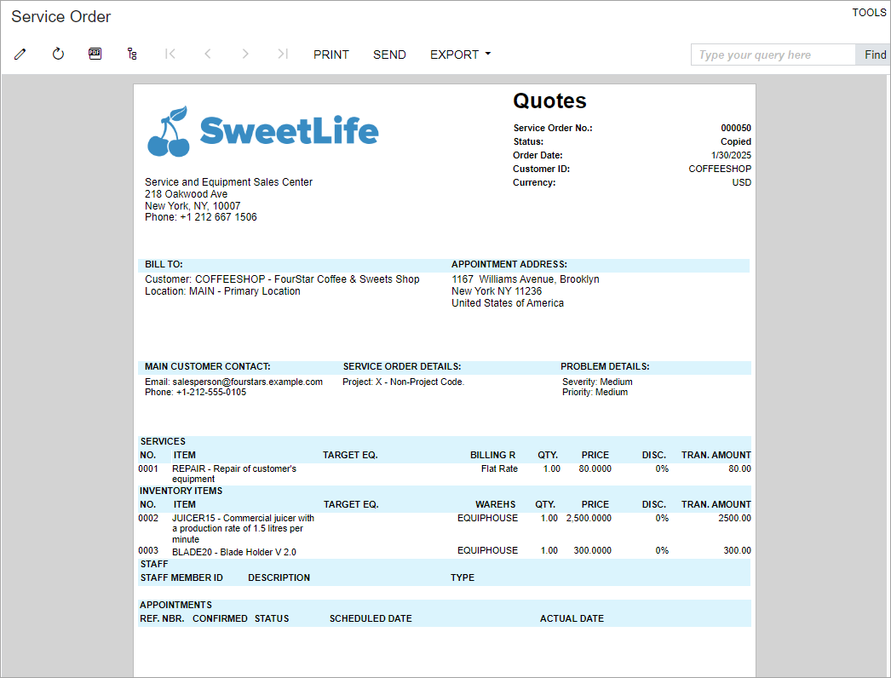Open the report groups tree icon

point(132,55)
